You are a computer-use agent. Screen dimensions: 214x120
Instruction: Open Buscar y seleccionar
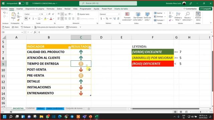click(187, 16)
